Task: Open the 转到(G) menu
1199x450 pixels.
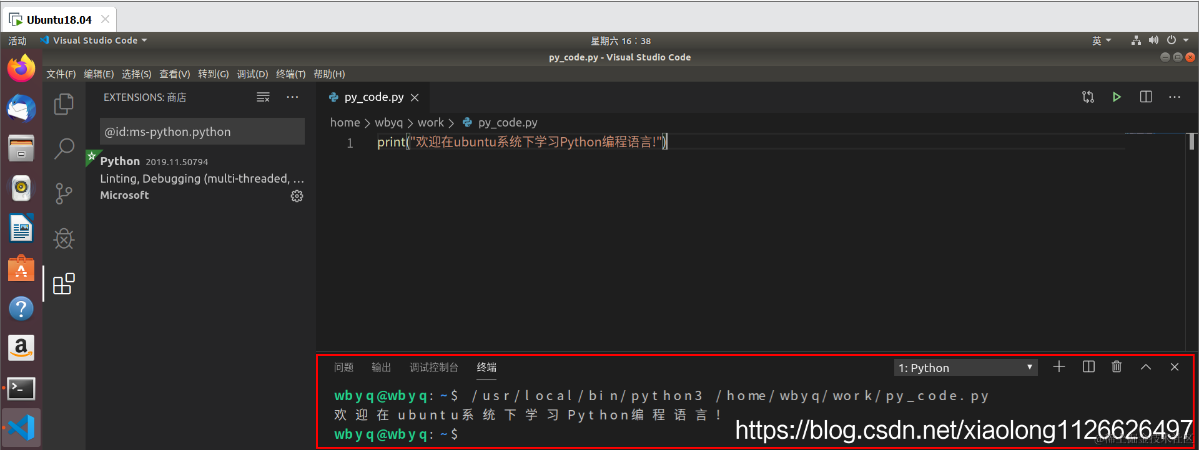Action: click(x=214, y=74)
